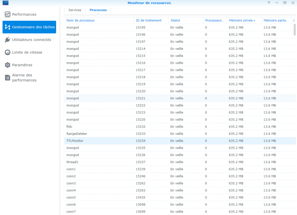Open the column options menu button
The width and height of the screenshot is (297, 215).
294,20
